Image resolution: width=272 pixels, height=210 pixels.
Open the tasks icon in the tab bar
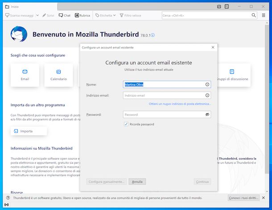pyautogui.click(x=227, y=7)
